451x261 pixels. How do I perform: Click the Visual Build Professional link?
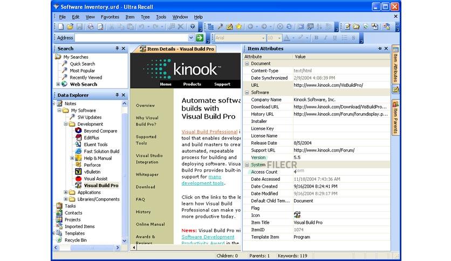(x=209, y=132)
